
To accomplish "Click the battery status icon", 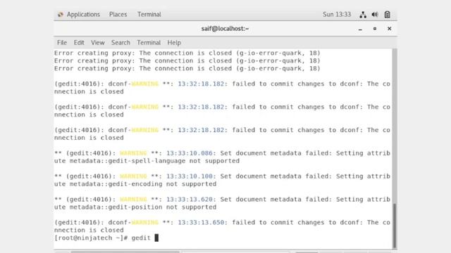I will point(387,15).
